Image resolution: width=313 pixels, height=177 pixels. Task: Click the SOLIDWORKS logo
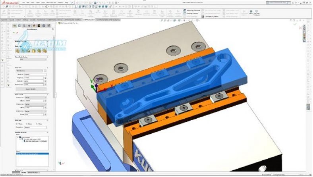[x=10, y=3]
